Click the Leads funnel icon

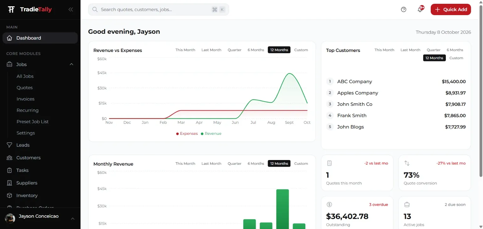coord(10,145)
